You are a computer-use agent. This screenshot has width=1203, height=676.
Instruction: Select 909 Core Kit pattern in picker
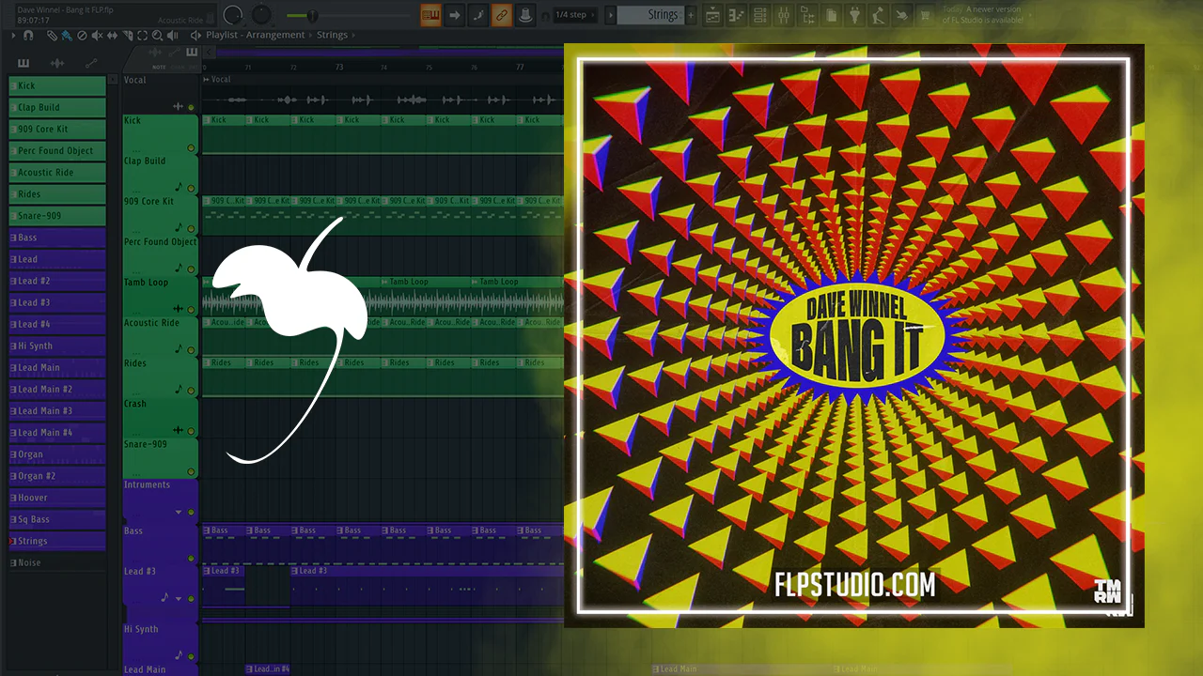(x=57, y=129)
